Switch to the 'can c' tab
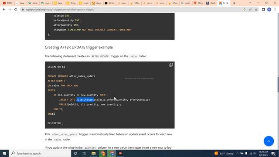Screen dimensions: 279x157 (x=148, y=3)
